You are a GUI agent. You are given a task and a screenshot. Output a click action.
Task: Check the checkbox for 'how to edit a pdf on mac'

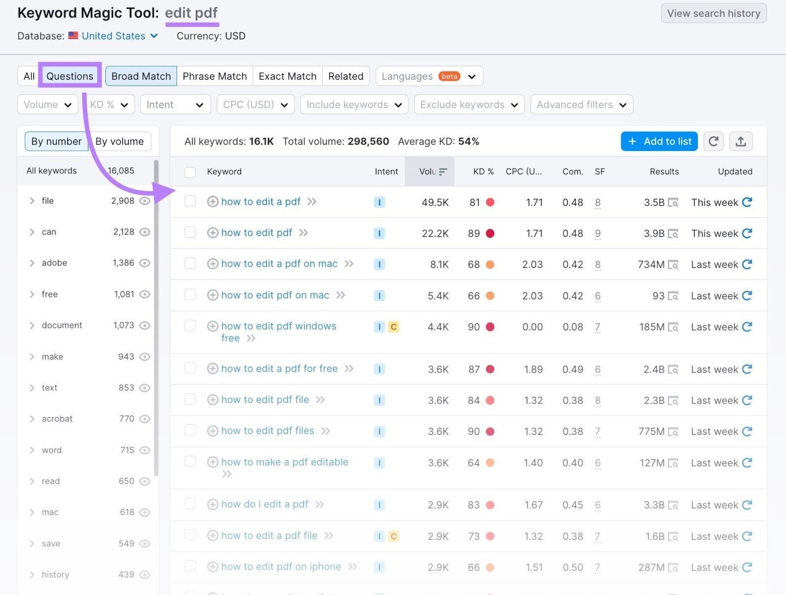[x=190, y=264]
